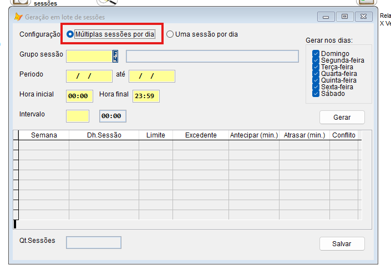Uncheck the Domingo checkbox

tap(316, 53)
